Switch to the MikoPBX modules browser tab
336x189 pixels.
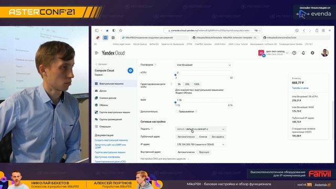[155, 38]
